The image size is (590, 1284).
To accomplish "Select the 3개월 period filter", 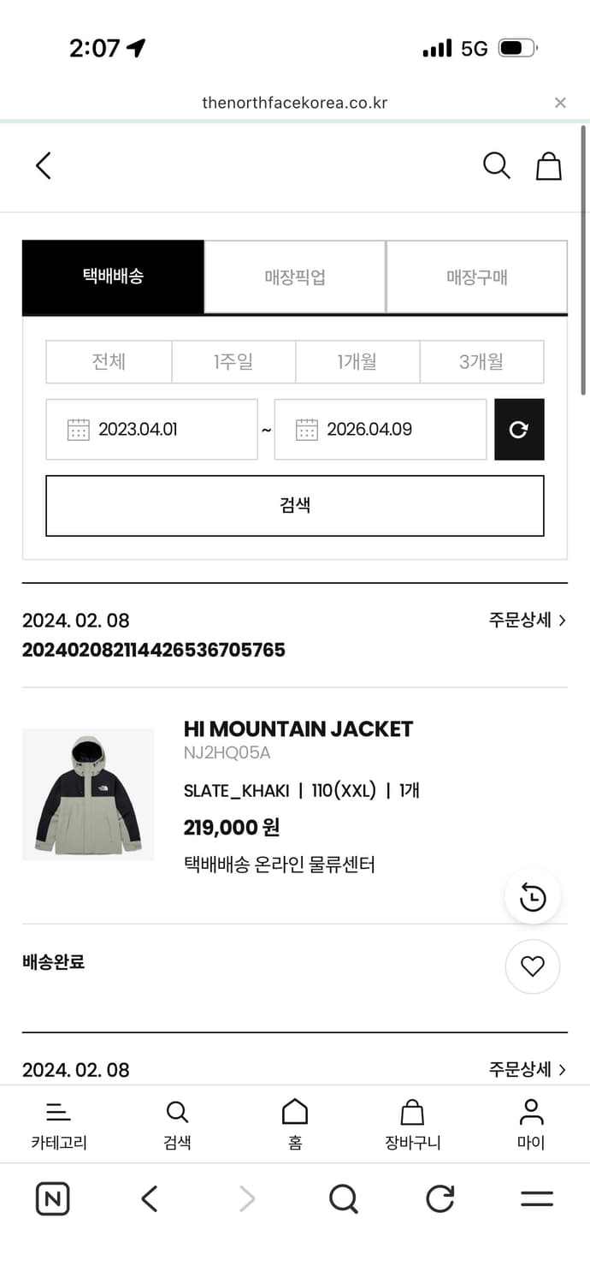I will [x=481, y=361].
